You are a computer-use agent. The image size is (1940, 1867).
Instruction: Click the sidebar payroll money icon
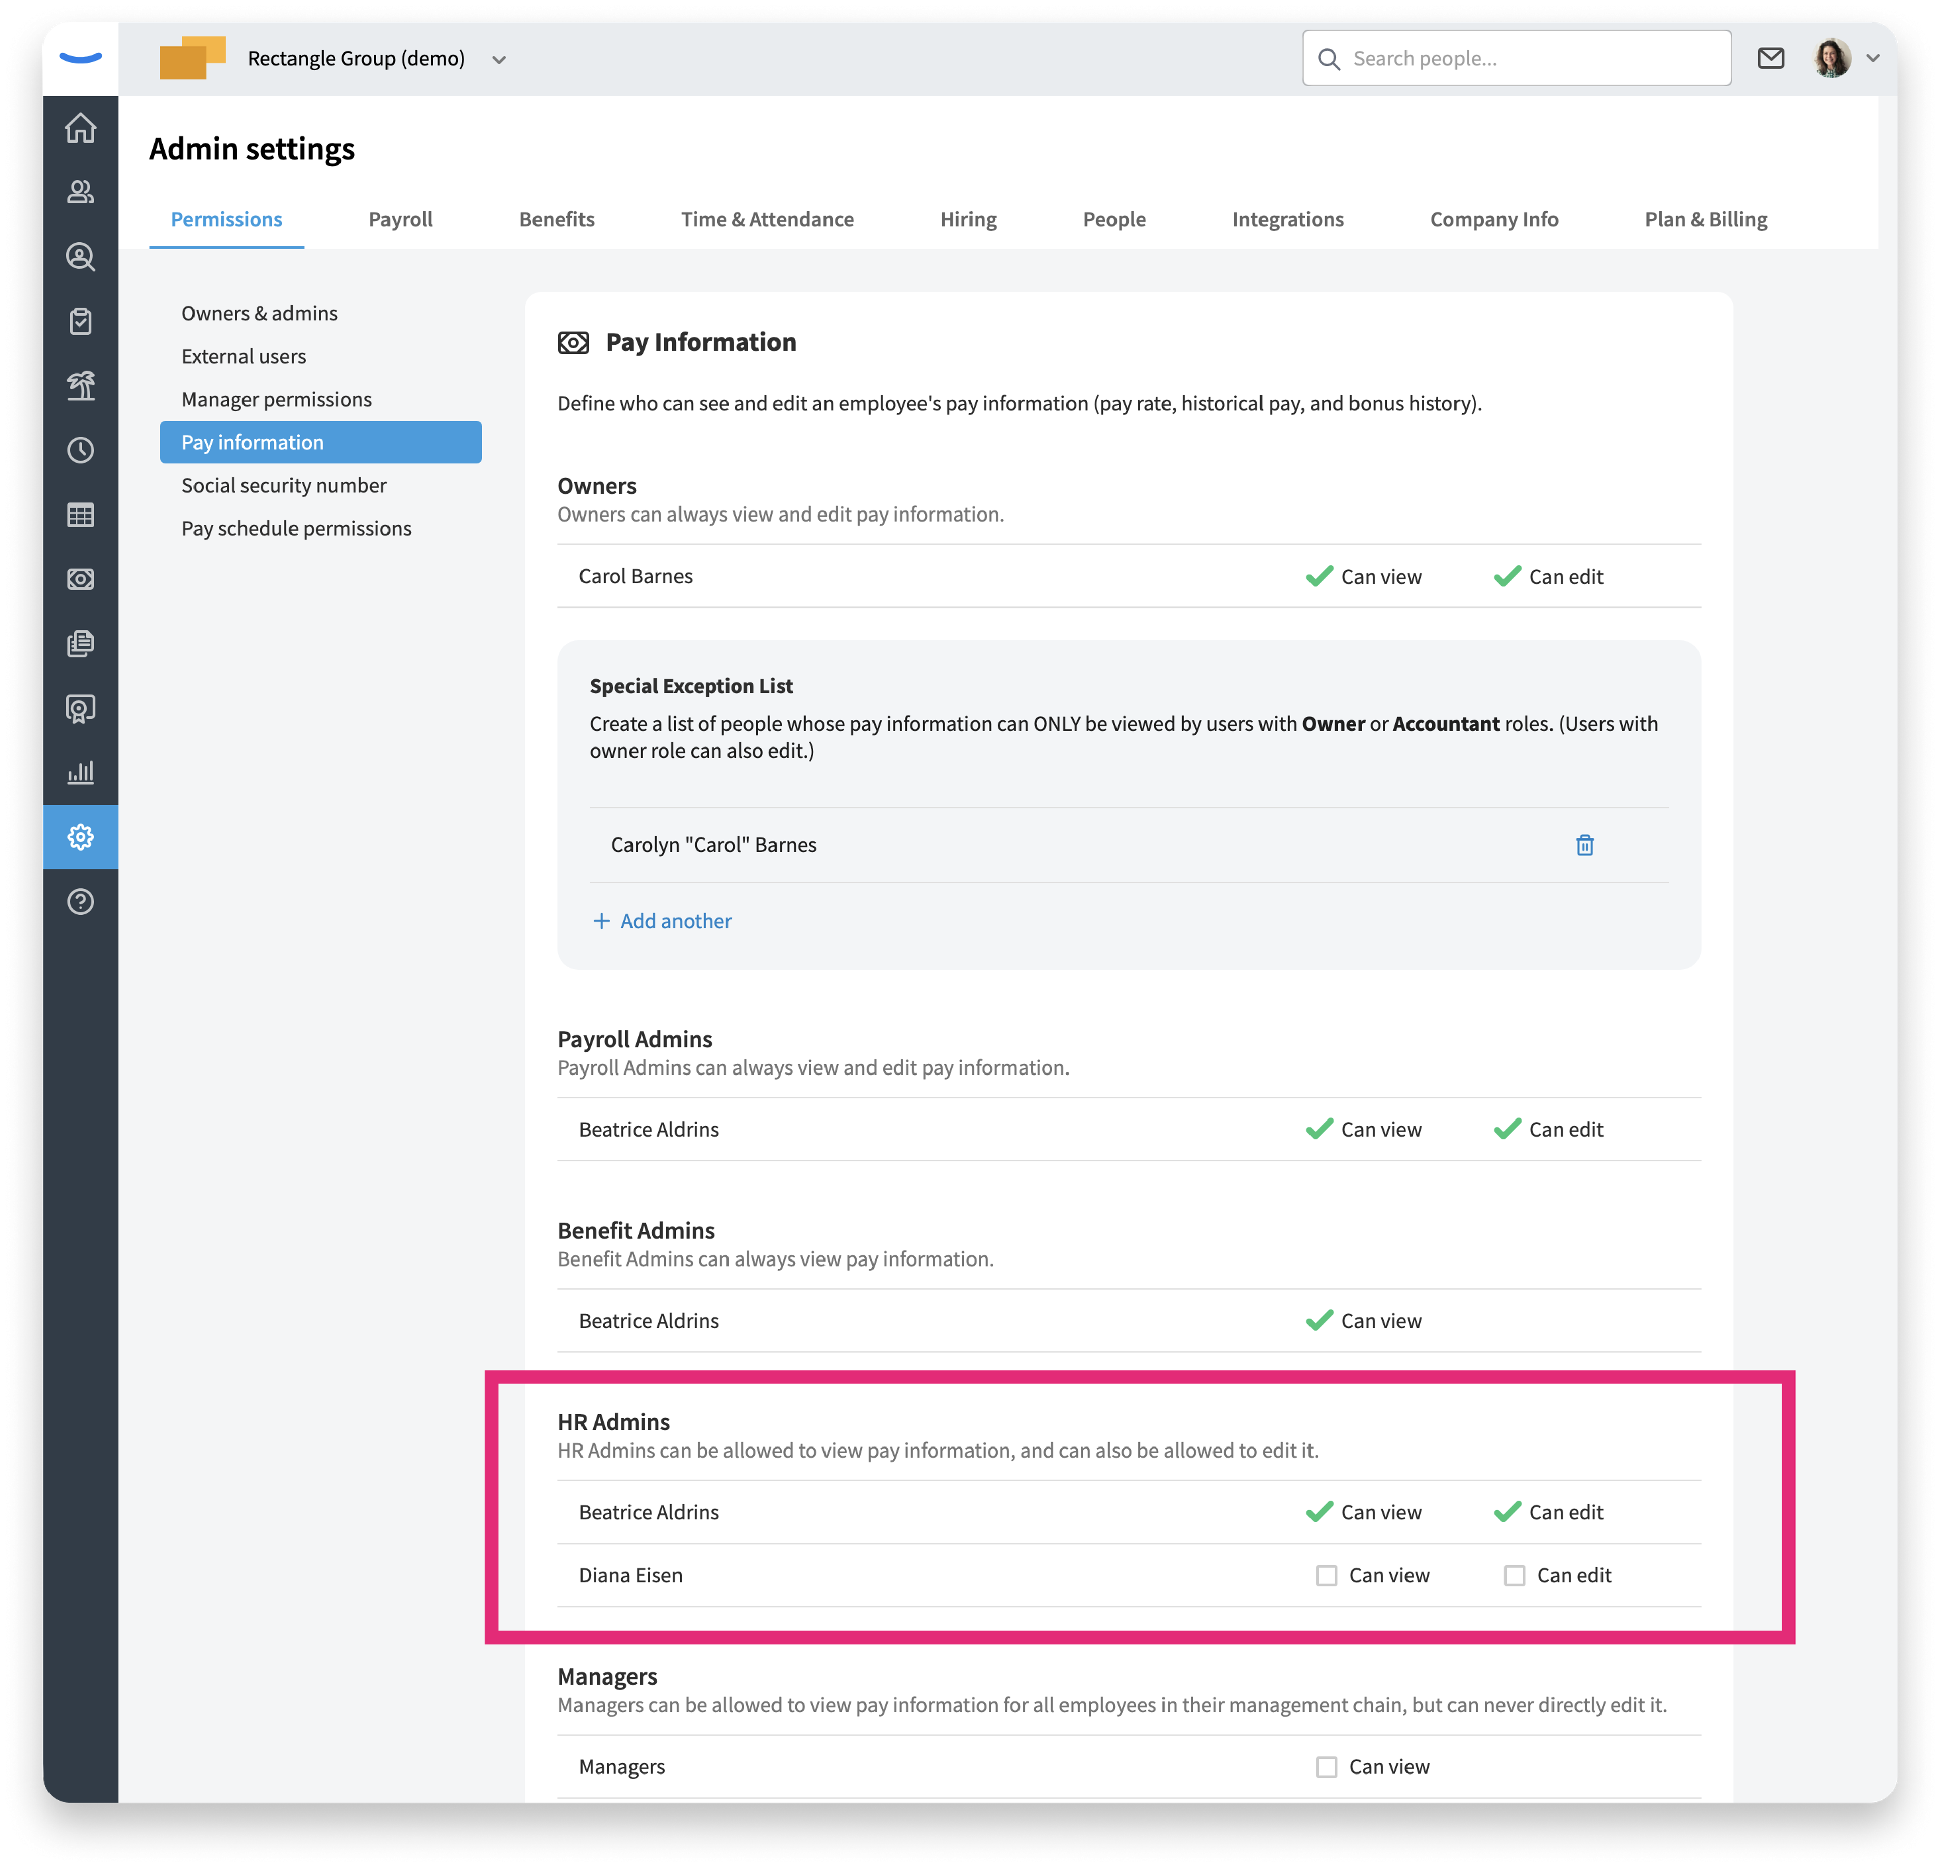click(80, 579)
